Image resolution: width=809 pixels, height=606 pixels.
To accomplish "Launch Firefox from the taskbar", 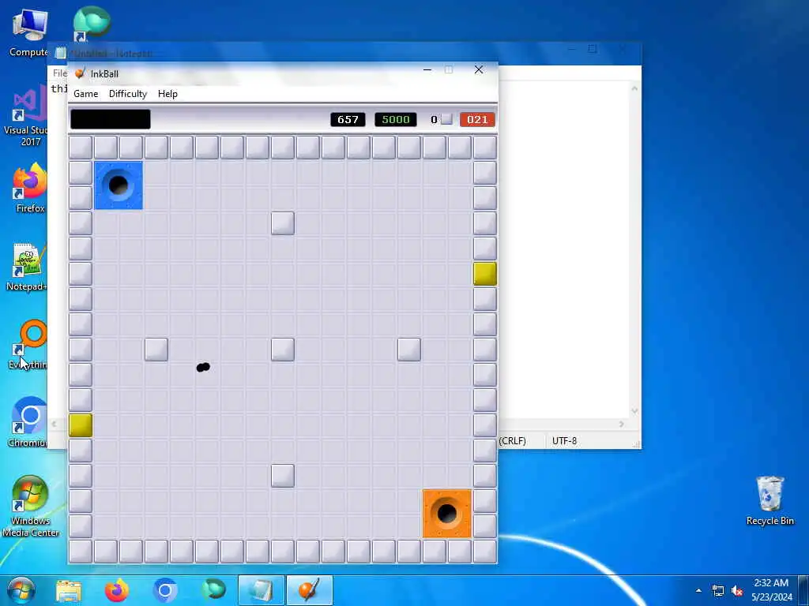I will (x=117, y=590).
